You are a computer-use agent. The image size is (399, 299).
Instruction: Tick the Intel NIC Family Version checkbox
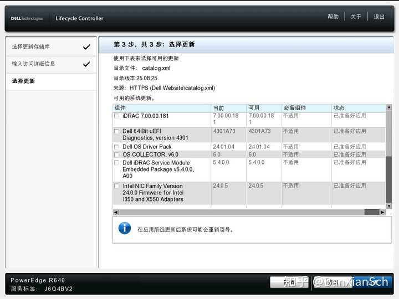pos(116,186)
